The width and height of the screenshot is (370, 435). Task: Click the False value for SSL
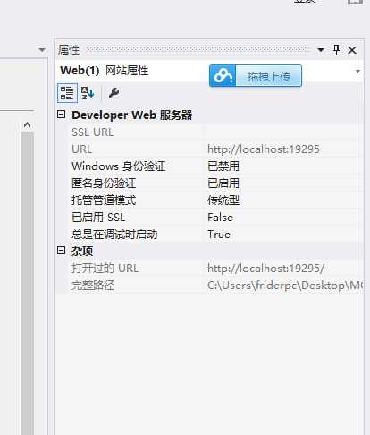(221, 217)
